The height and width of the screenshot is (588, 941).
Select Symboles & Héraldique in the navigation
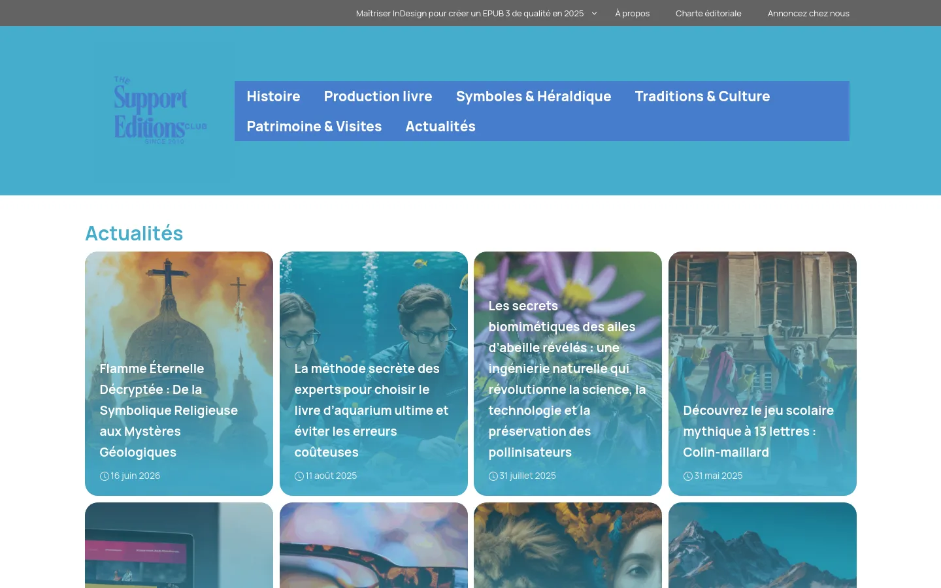[x=533, y=96]
